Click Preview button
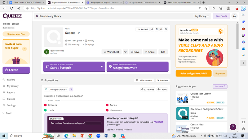Image resolution: width=248 pixels, height=139 pixels. [x=162, y=80]
